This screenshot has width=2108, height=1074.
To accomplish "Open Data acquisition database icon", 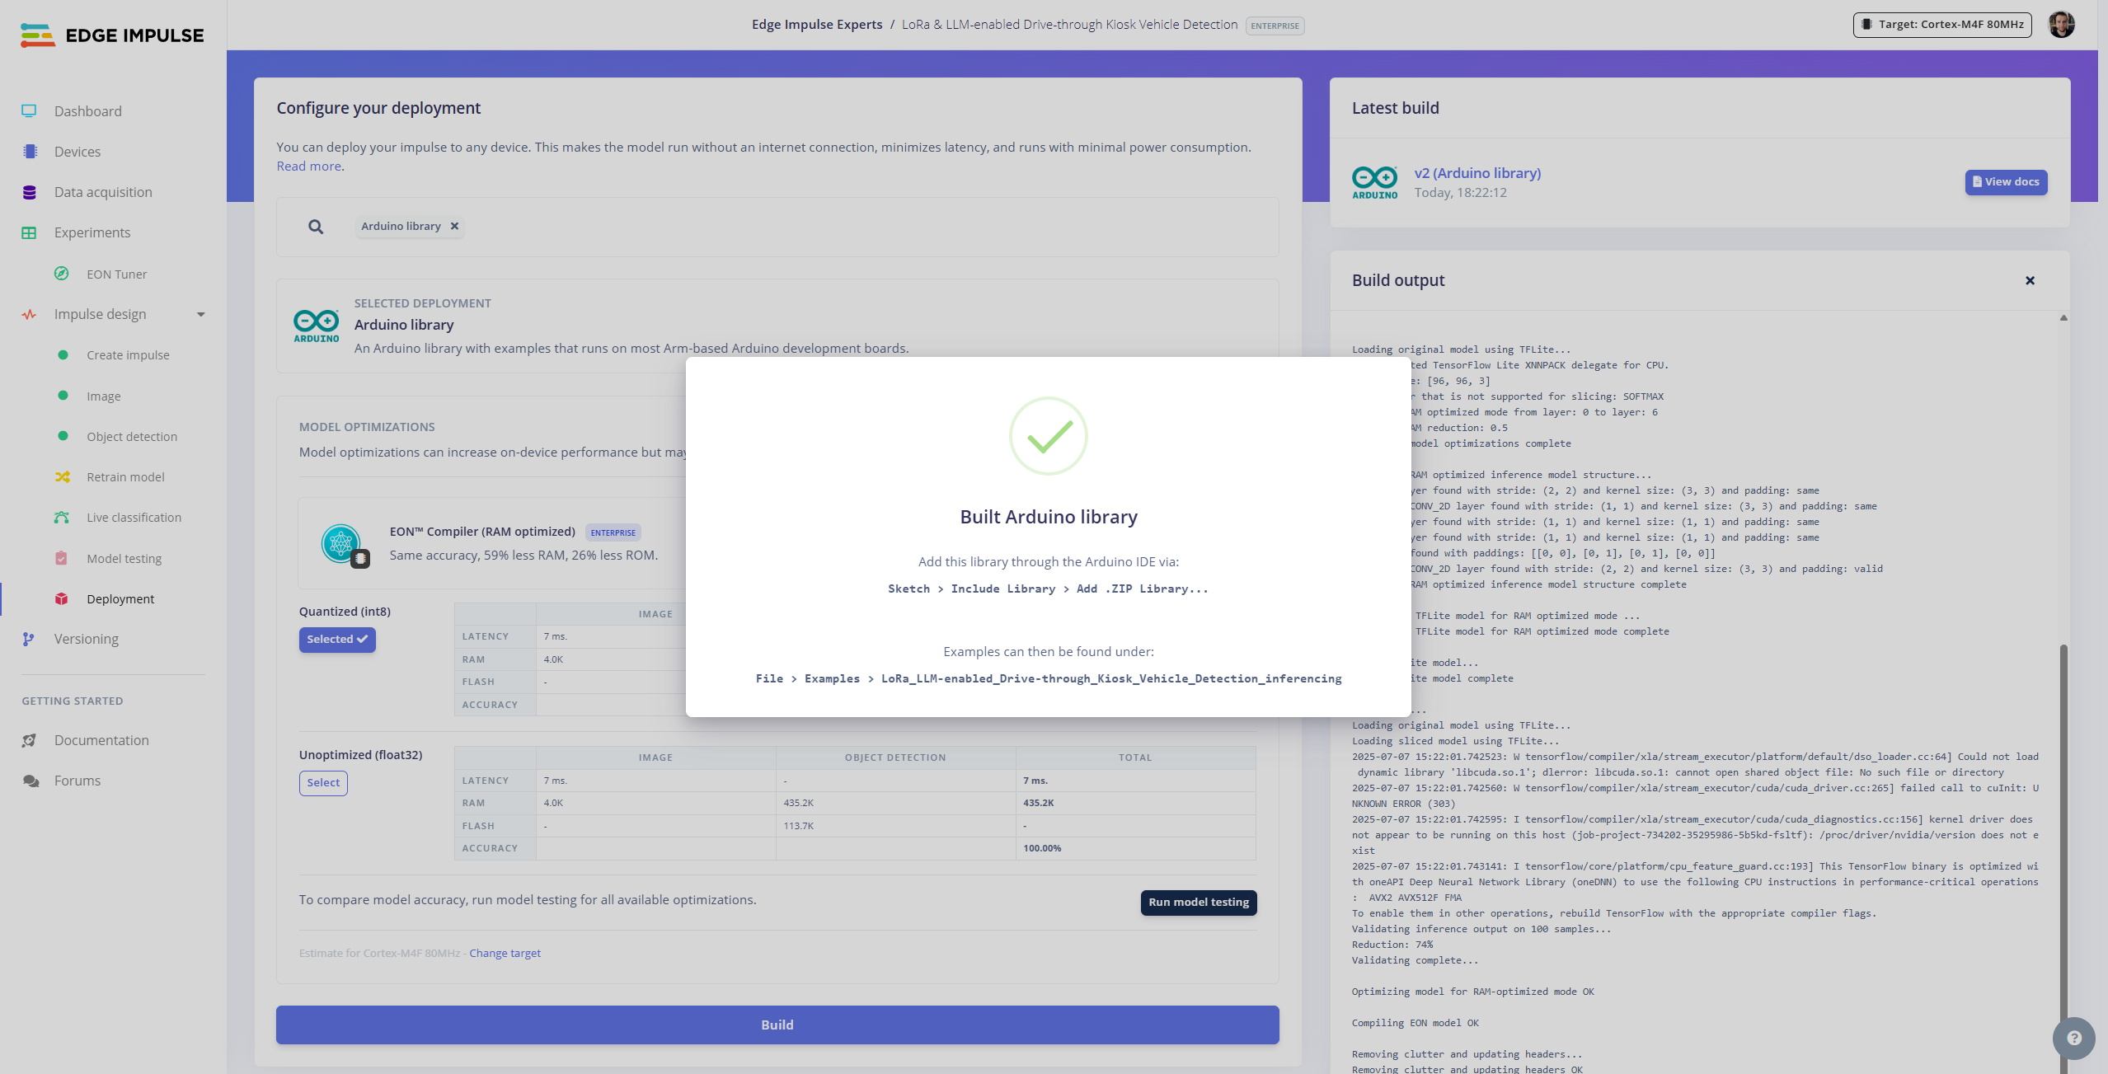I will (x=30, y=192).
